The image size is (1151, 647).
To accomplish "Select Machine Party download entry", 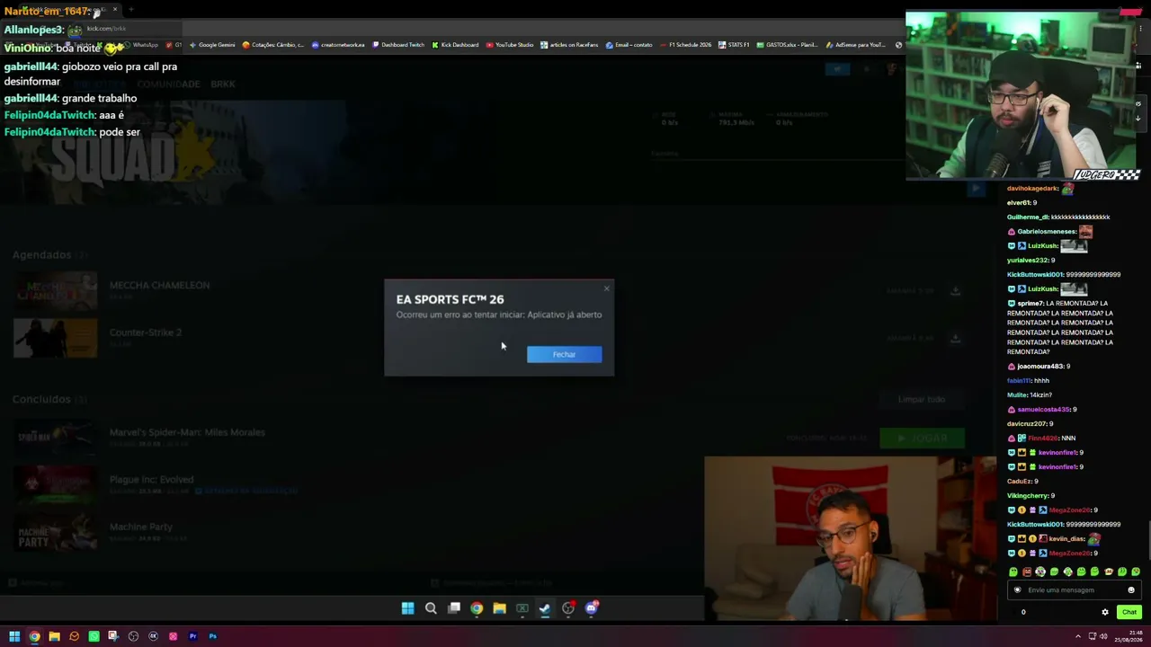I will pyautogui.click(x=140, y=527).
